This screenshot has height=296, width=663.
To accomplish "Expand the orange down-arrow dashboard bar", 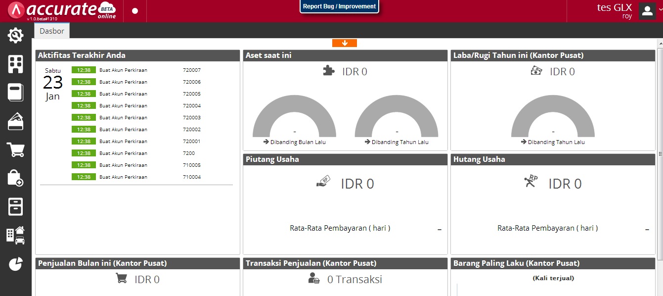I will 345,43.
